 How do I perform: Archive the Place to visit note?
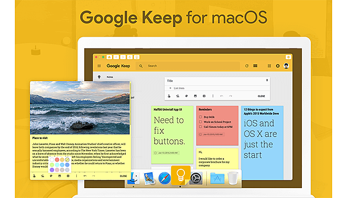[x=68, y=176]
